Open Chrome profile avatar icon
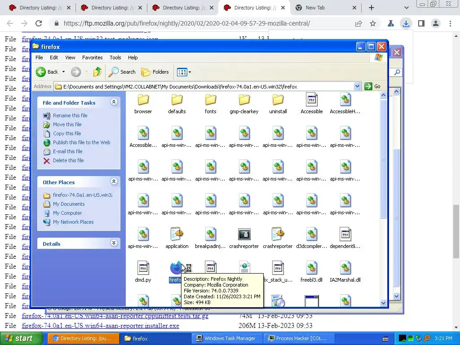This screenshot has width=460, height=345. click(x=436, y=23)
